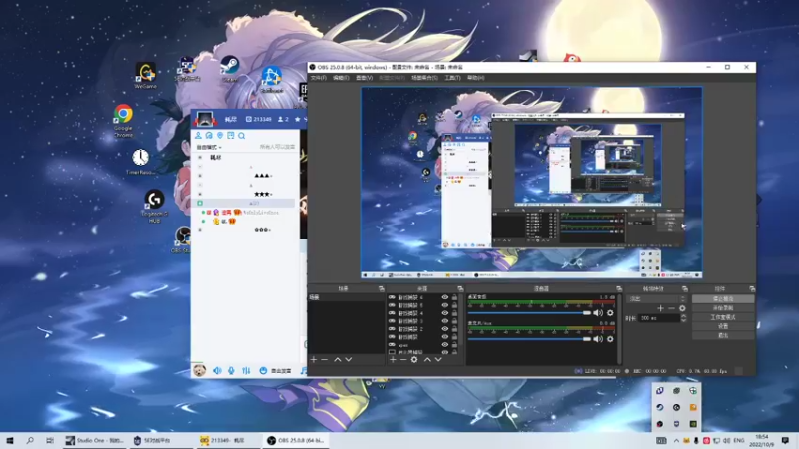Open the 编辑(E) menu in OBS
The width and height of the screenshot is (799, 449).
[341, 78]
